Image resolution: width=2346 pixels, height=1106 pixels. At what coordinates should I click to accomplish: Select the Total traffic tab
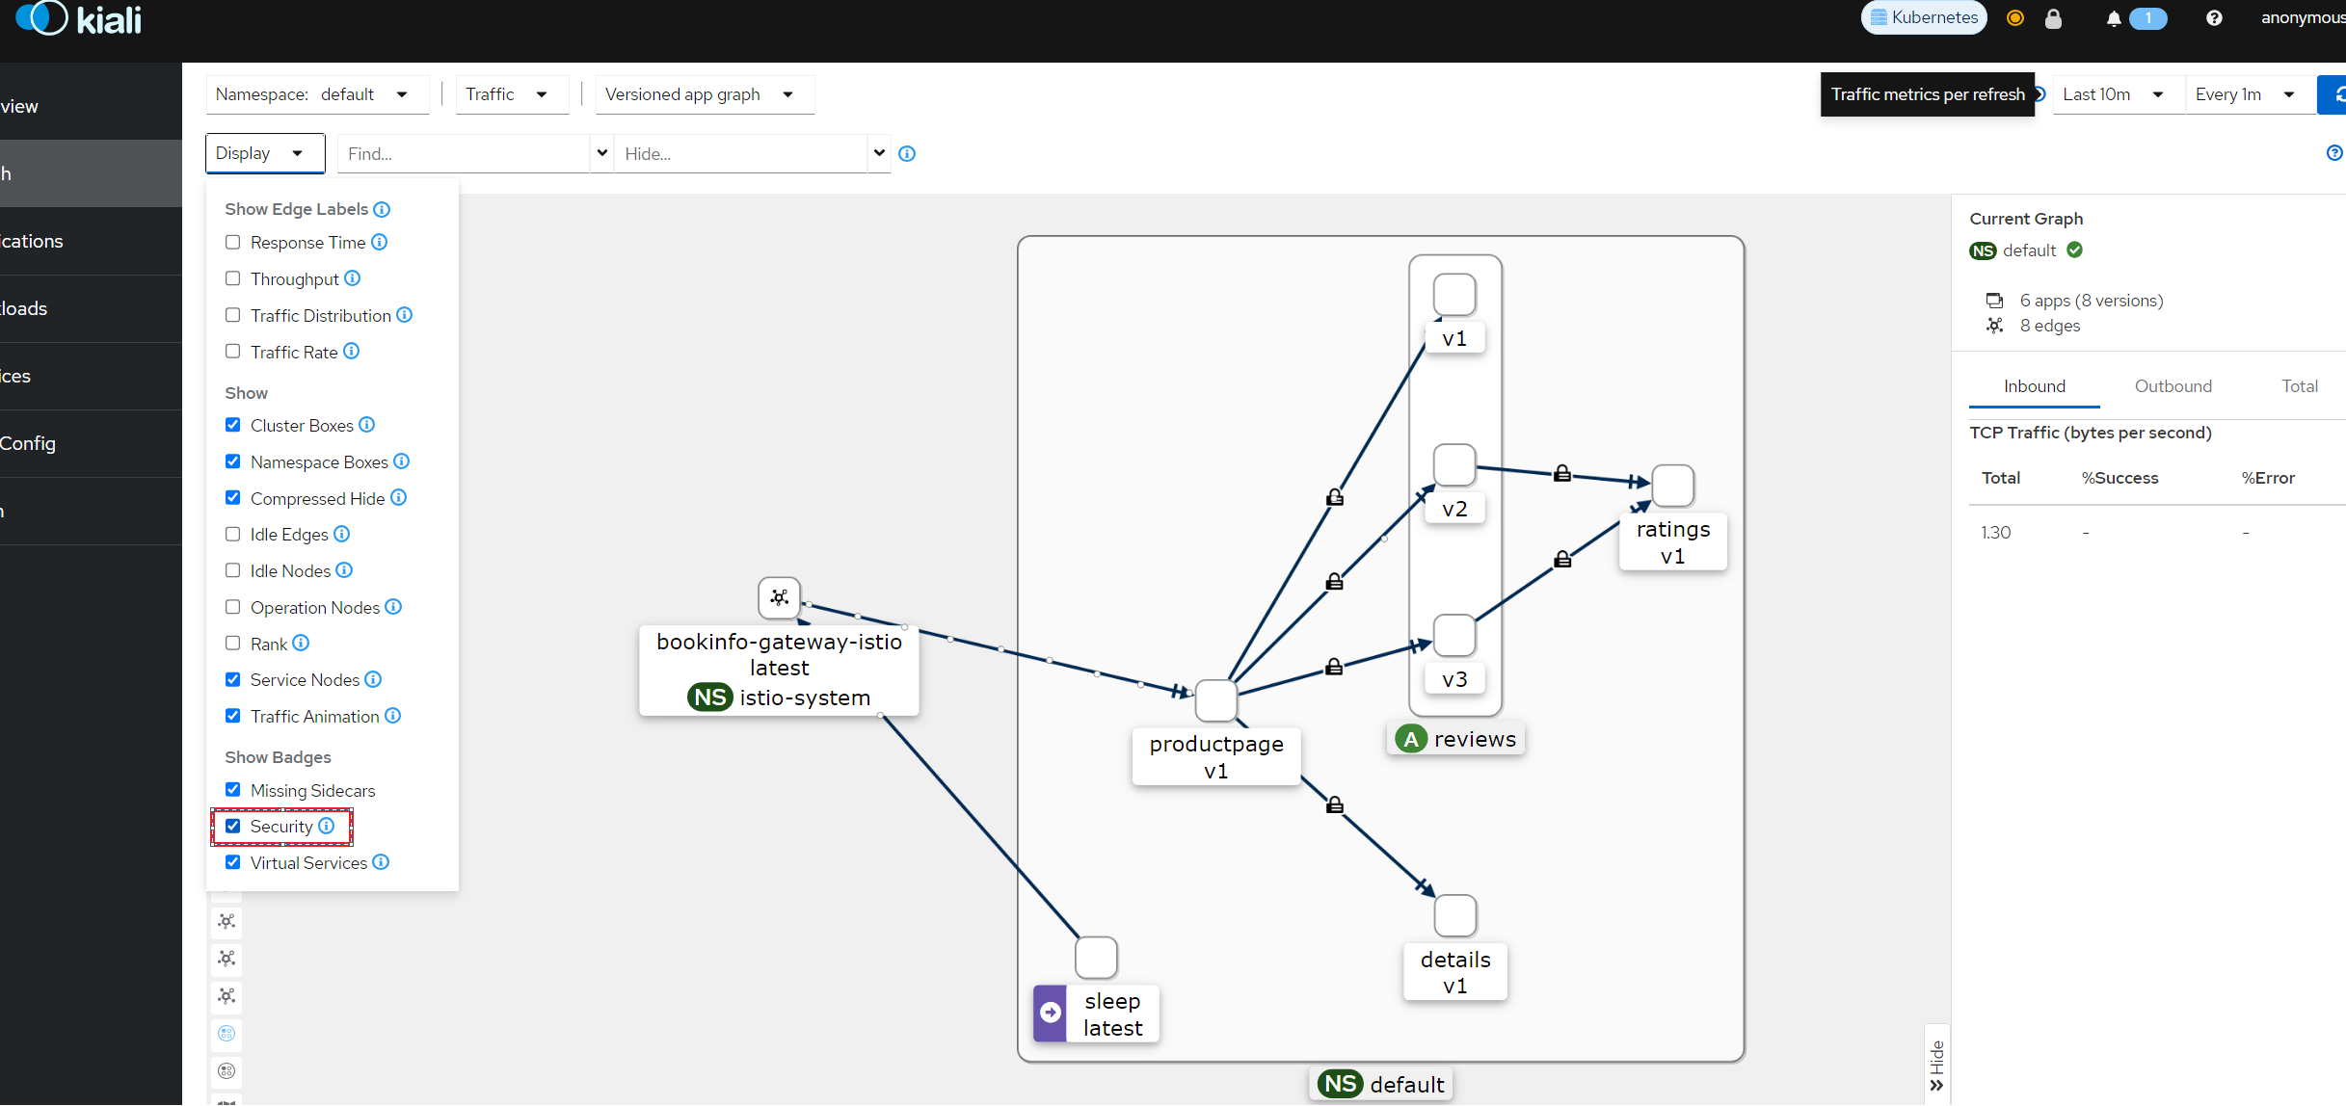coord(2299,386)
